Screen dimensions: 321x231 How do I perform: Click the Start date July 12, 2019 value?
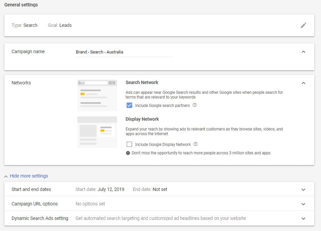[111, 189]
